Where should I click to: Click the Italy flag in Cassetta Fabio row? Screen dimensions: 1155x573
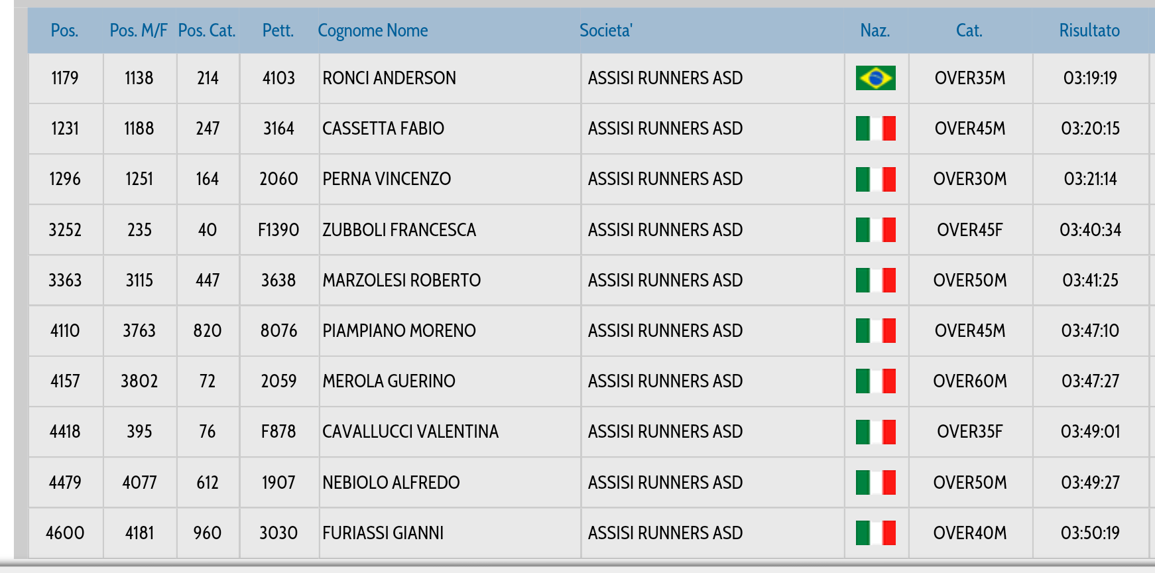click(875, 129)
